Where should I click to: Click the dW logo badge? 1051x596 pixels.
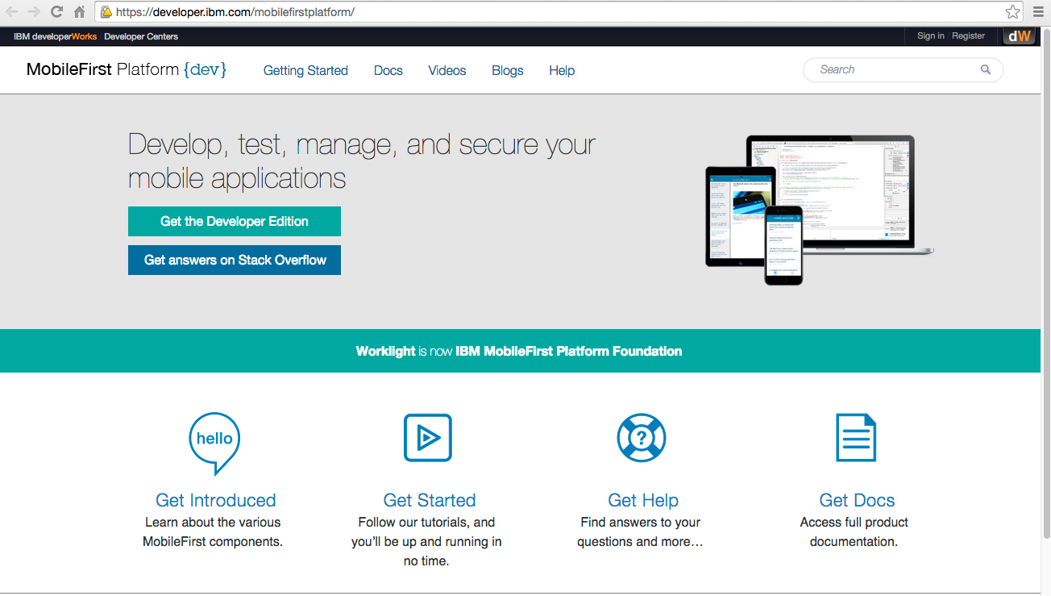click(x=1019, y=36)
